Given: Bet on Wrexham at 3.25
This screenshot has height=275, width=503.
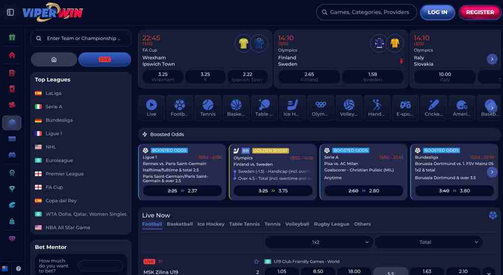Looking at the screenshot, I should pos(163,77).
